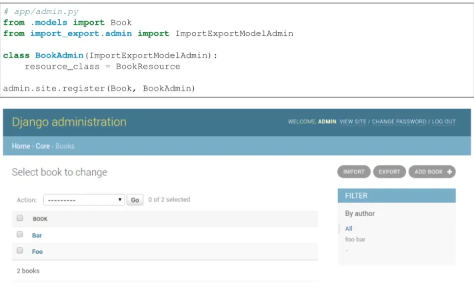Screen dimensions: 474x290
Task: Select the dash empty author filter
Action: 347,251
